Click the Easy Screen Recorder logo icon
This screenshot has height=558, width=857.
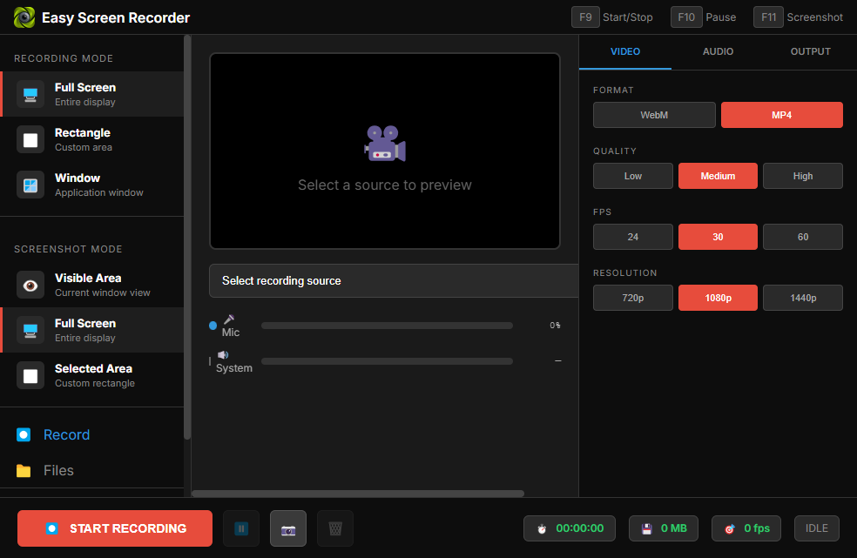(24, 17)
